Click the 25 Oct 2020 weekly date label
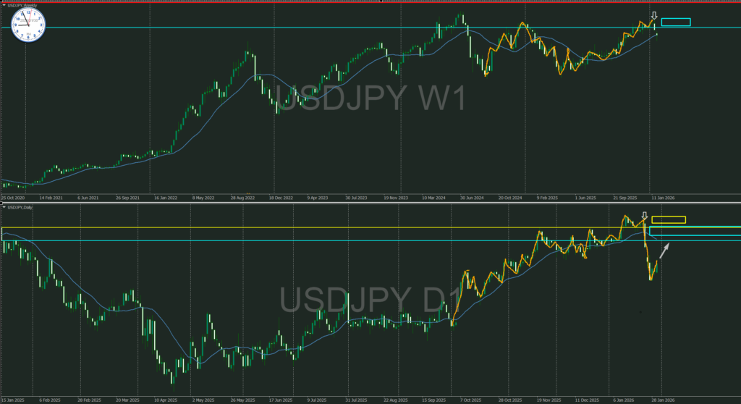Image resolution: width=741 pixels, height=404 pixels. (14, 197)
